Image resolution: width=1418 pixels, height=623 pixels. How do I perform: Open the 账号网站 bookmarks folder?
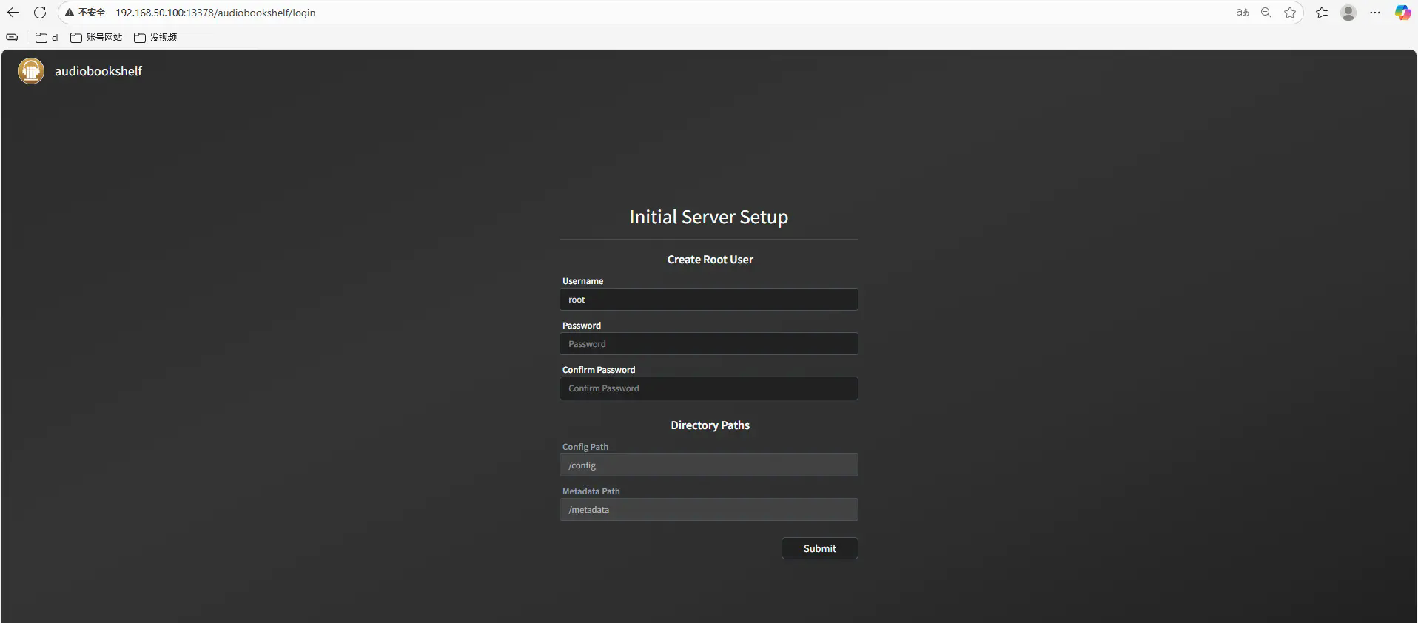pyautogui.click(x=96, y=37)
